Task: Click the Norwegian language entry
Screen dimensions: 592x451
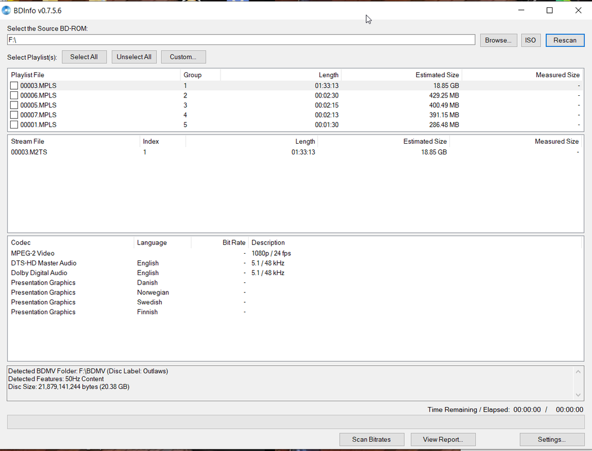Action: 153,293
